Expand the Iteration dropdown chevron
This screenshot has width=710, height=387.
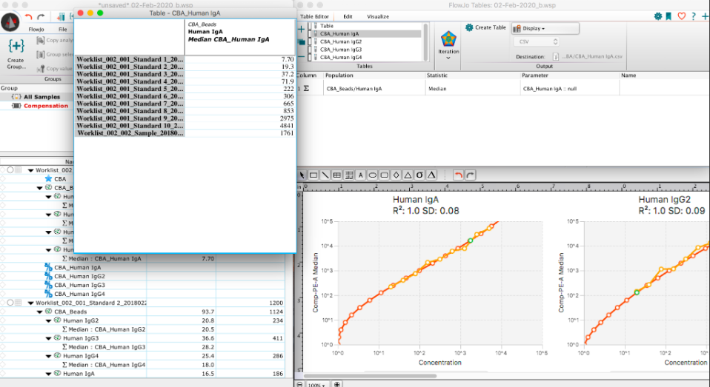[x=448, y=58]
